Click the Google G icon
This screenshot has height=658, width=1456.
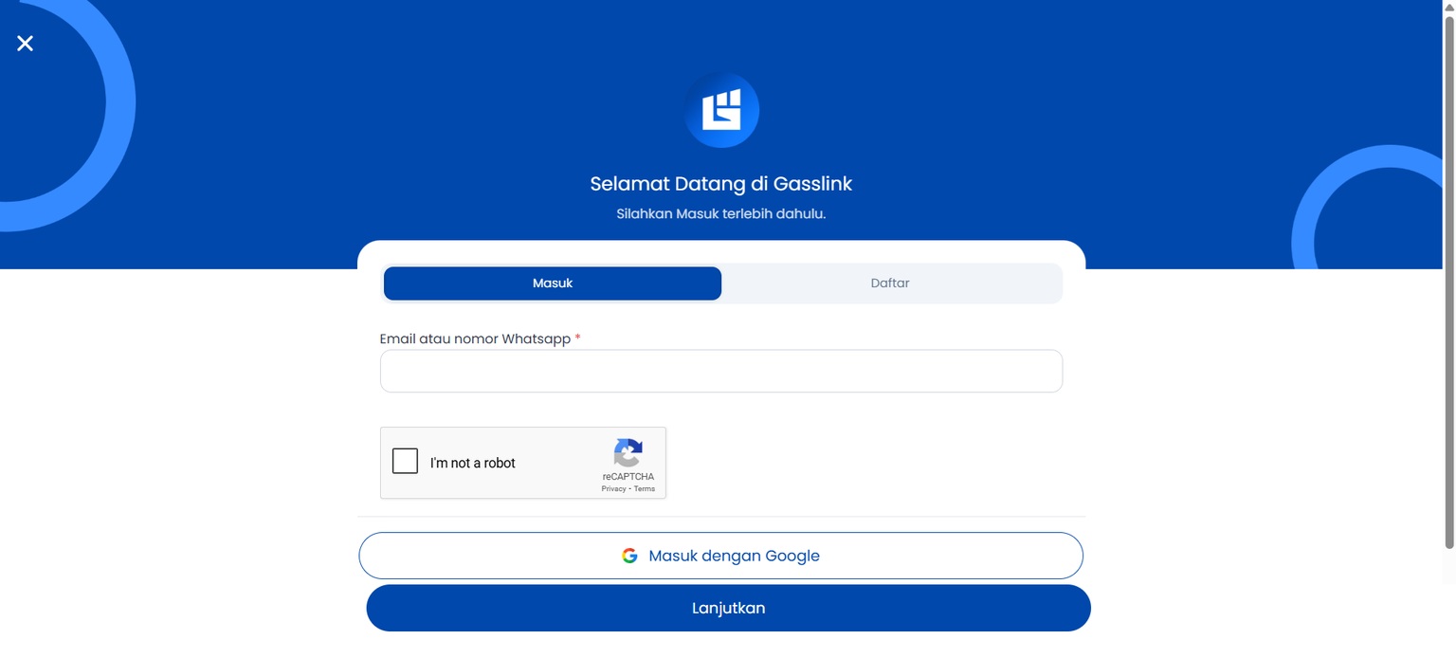[629, 556]
